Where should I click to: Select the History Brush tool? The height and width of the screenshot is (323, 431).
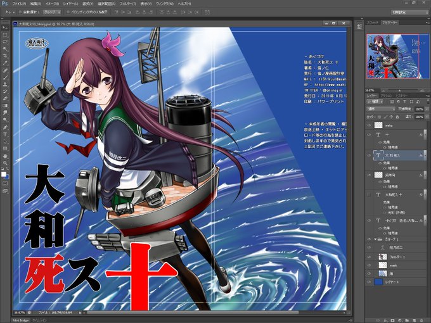coord(5,92)
